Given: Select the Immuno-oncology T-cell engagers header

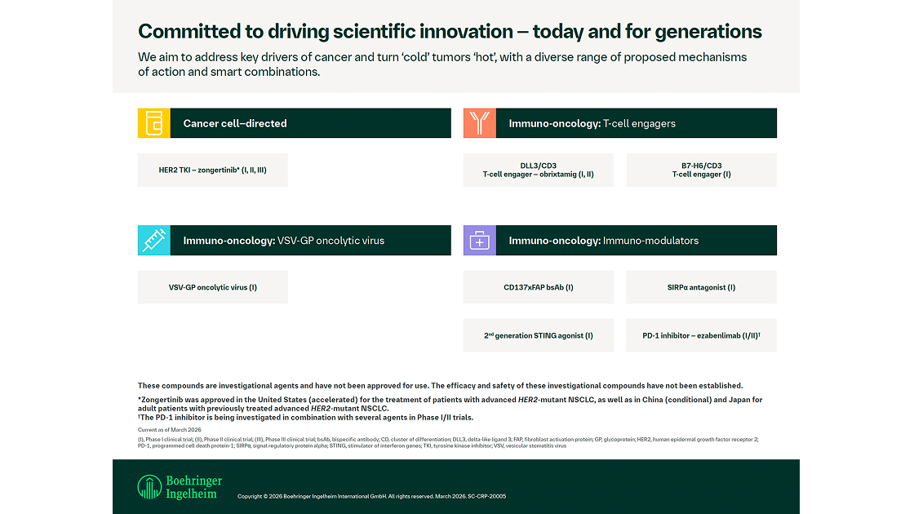Looking at the screenshot, I should click(x=620, y=123).
